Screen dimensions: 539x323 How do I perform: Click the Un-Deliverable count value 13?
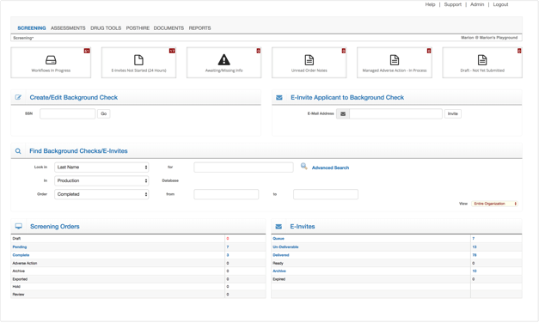click(475, 247)
